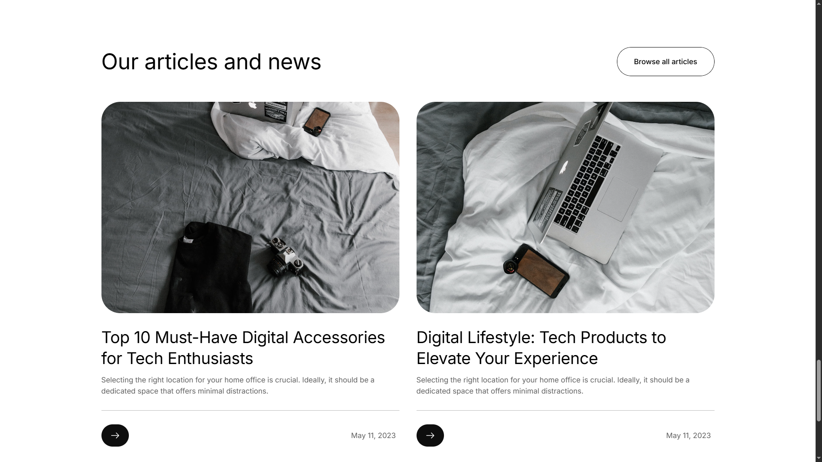This screenshot has height=462, width=822.
Task: Click the arrow icon under Top 10 Must-Have article
Action: point(115,435)
